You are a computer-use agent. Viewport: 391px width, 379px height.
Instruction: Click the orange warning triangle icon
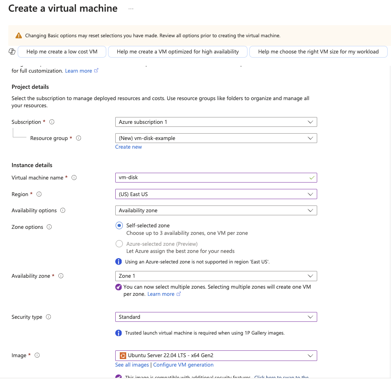19,36
